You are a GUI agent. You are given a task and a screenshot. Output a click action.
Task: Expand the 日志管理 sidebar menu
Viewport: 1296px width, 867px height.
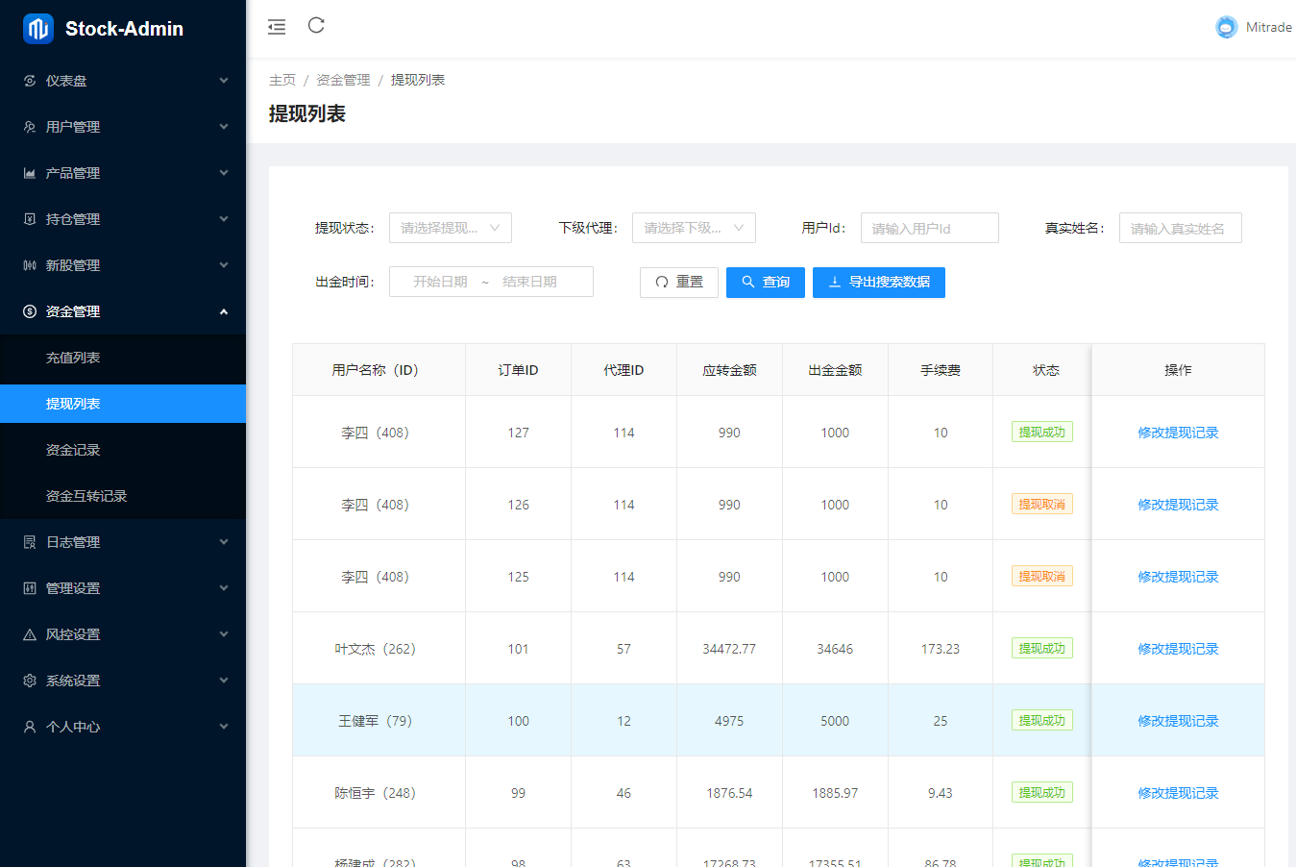123,542
